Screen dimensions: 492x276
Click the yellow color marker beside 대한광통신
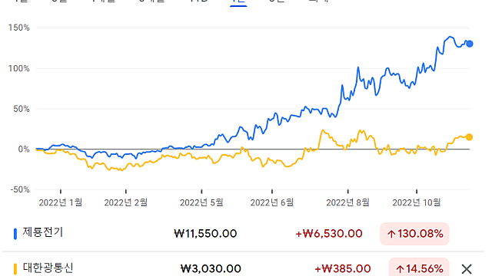(15, 269)
